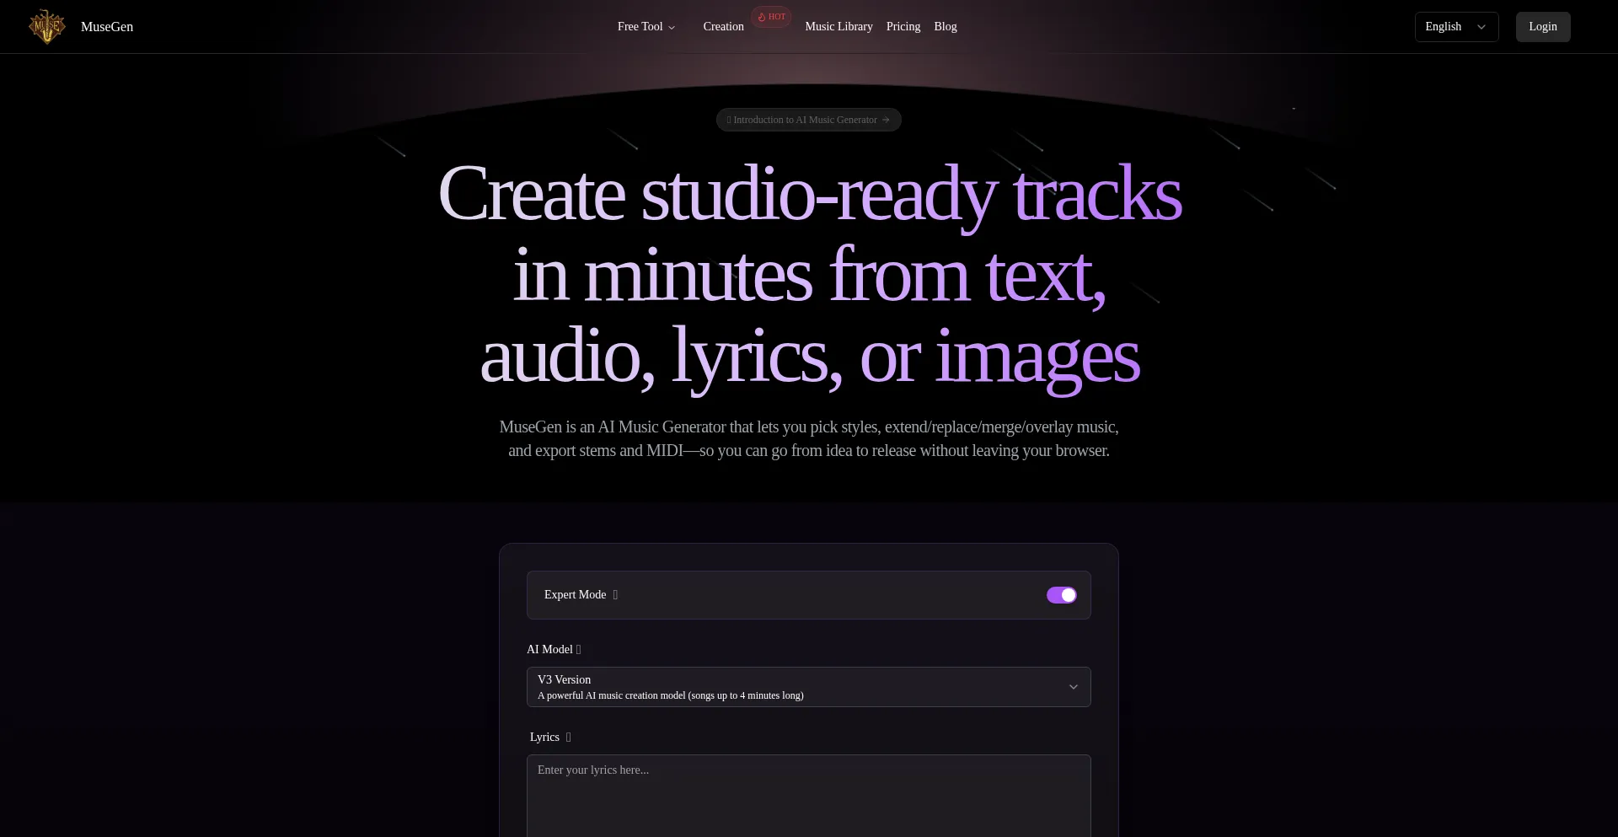
Task: Open the Introduction to AI Music Generator link
Action: pos(809,120)
